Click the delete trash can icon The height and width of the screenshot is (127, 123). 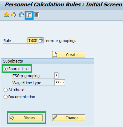click(21, 15)
